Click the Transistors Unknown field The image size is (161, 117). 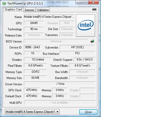(x=67, y=35)
